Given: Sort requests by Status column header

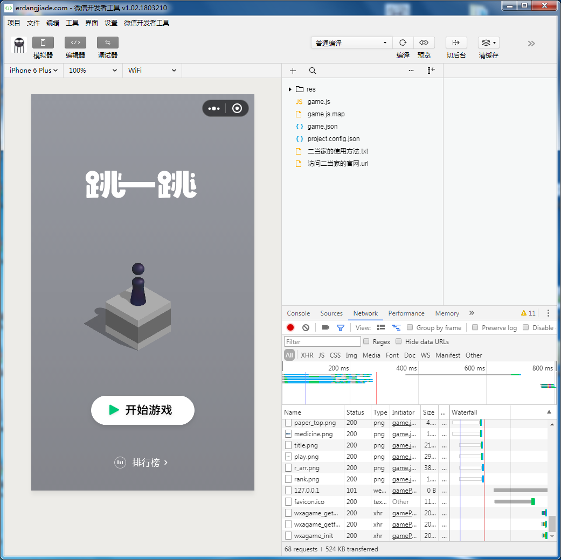Looking at the screenshot, I should tap(355, 412).
